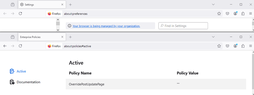The height and width of the screenshot is (95, 254).
Task: Click the OverridePostUpdatePage policy name
Action: 86,84
